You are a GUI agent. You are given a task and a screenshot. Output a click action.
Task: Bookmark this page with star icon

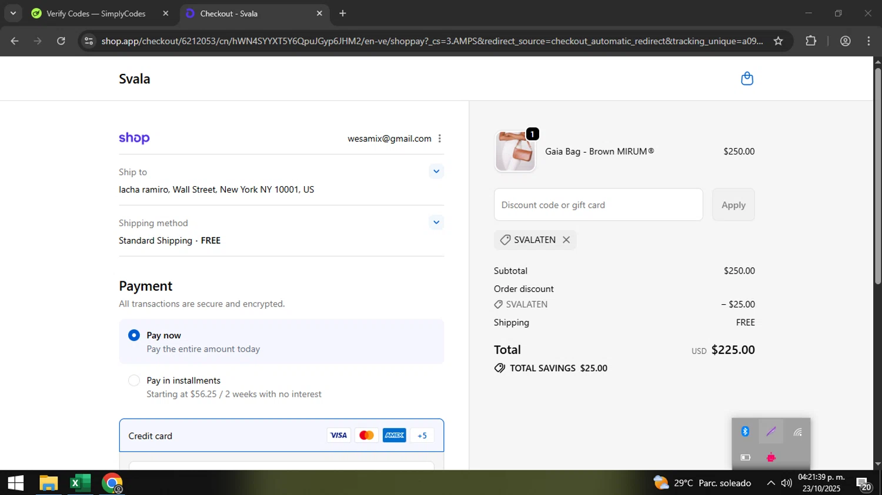pyautogui.click(x=779, y=41)
